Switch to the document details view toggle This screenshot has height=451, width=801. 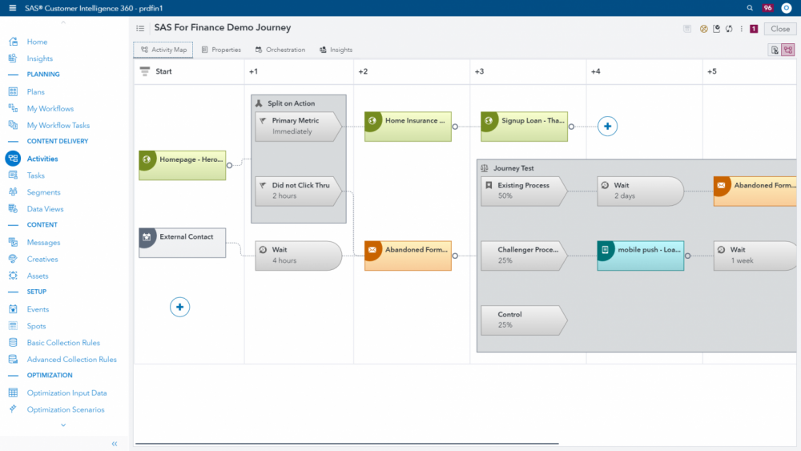click(775, 50)
